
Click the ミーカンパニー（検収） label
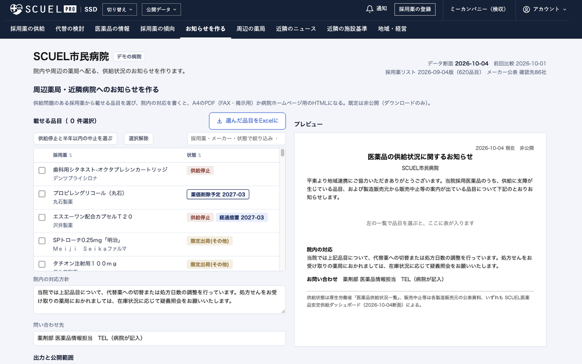pos(478,9)
